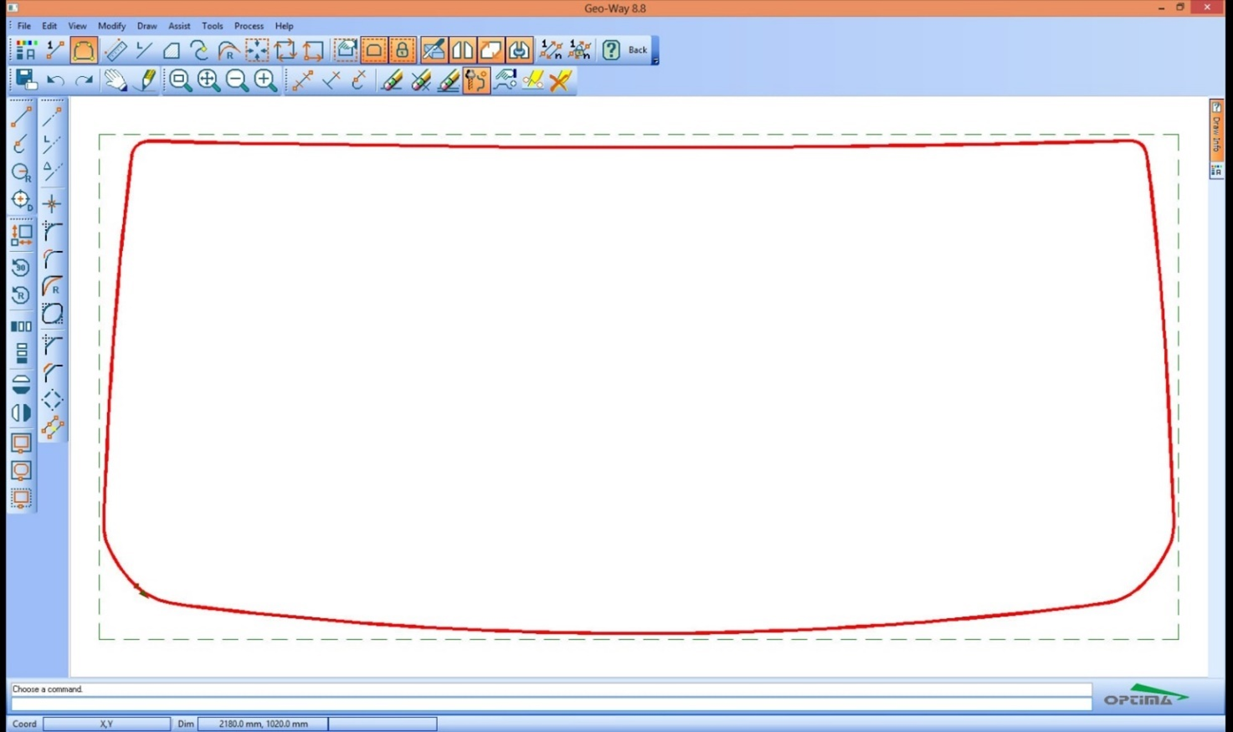Open the Assist menu
This screenshot has width=1233, height=732.
coord(179,26)
